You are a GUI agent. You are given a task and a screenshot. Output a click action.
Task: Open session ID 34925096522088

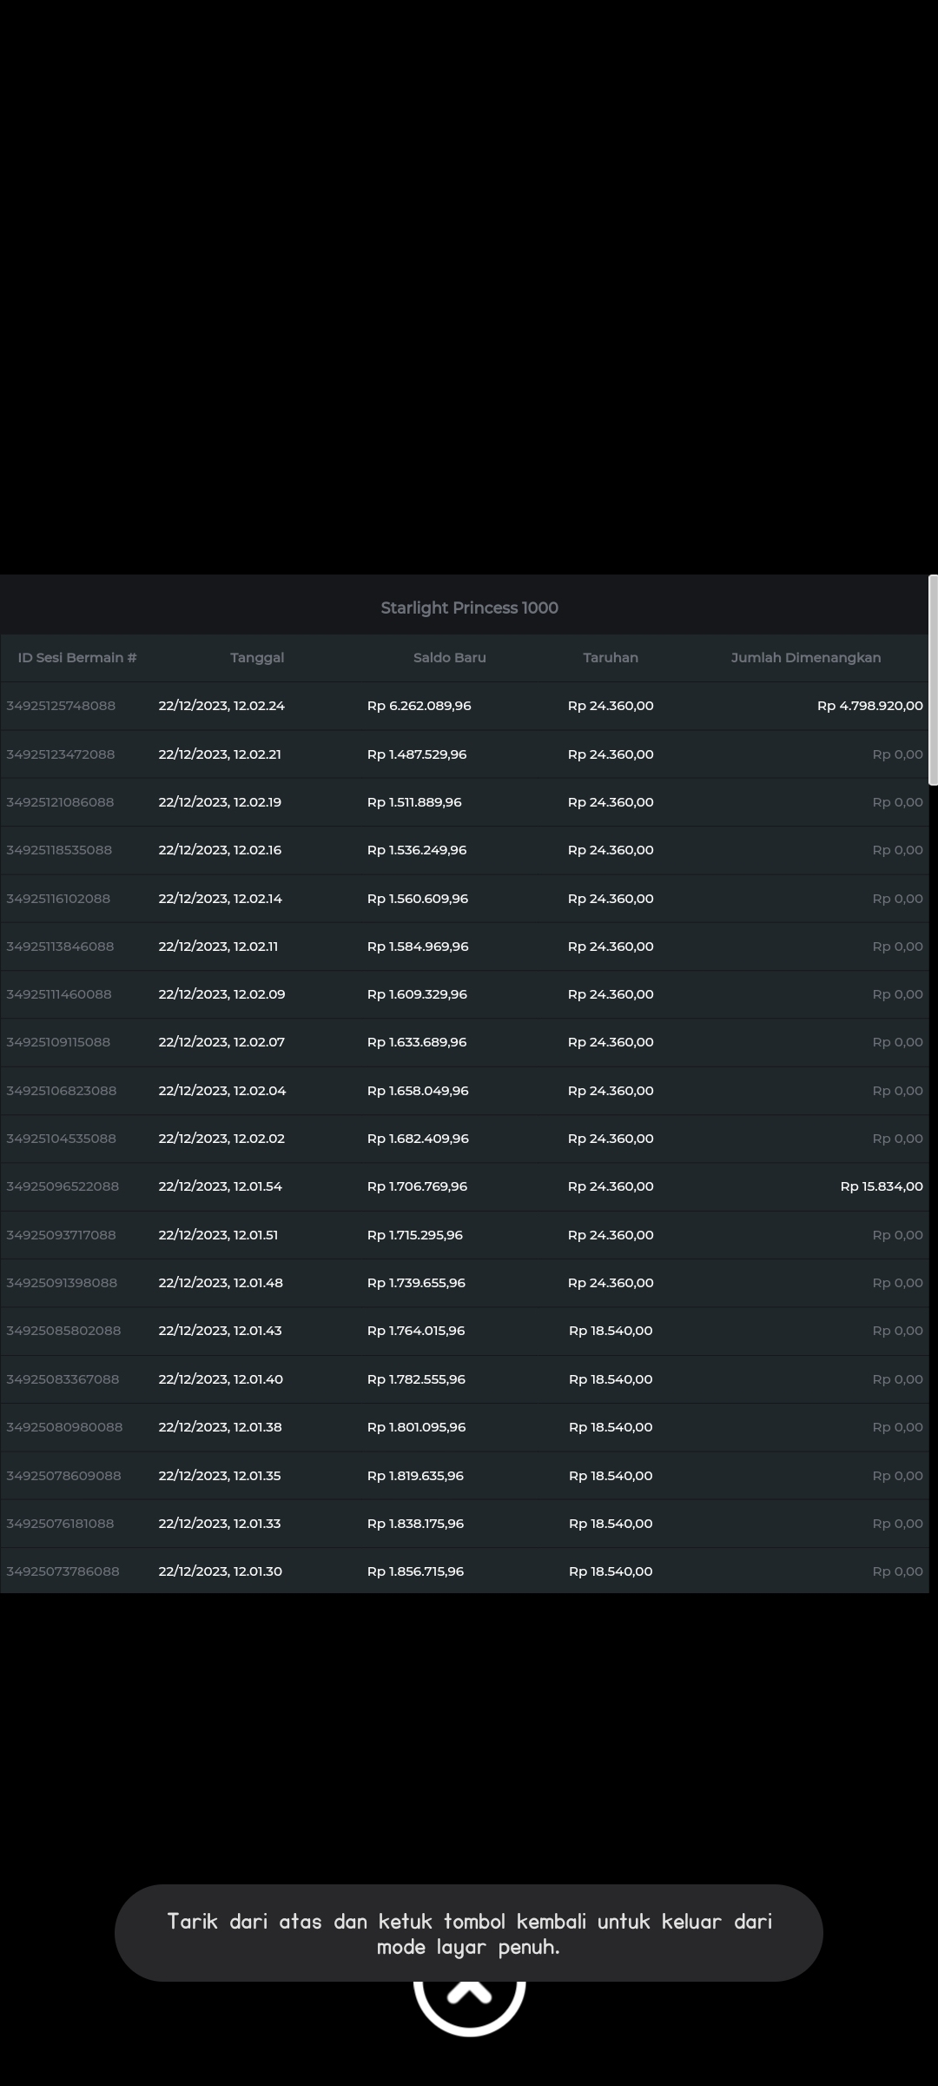[63, 1186]
